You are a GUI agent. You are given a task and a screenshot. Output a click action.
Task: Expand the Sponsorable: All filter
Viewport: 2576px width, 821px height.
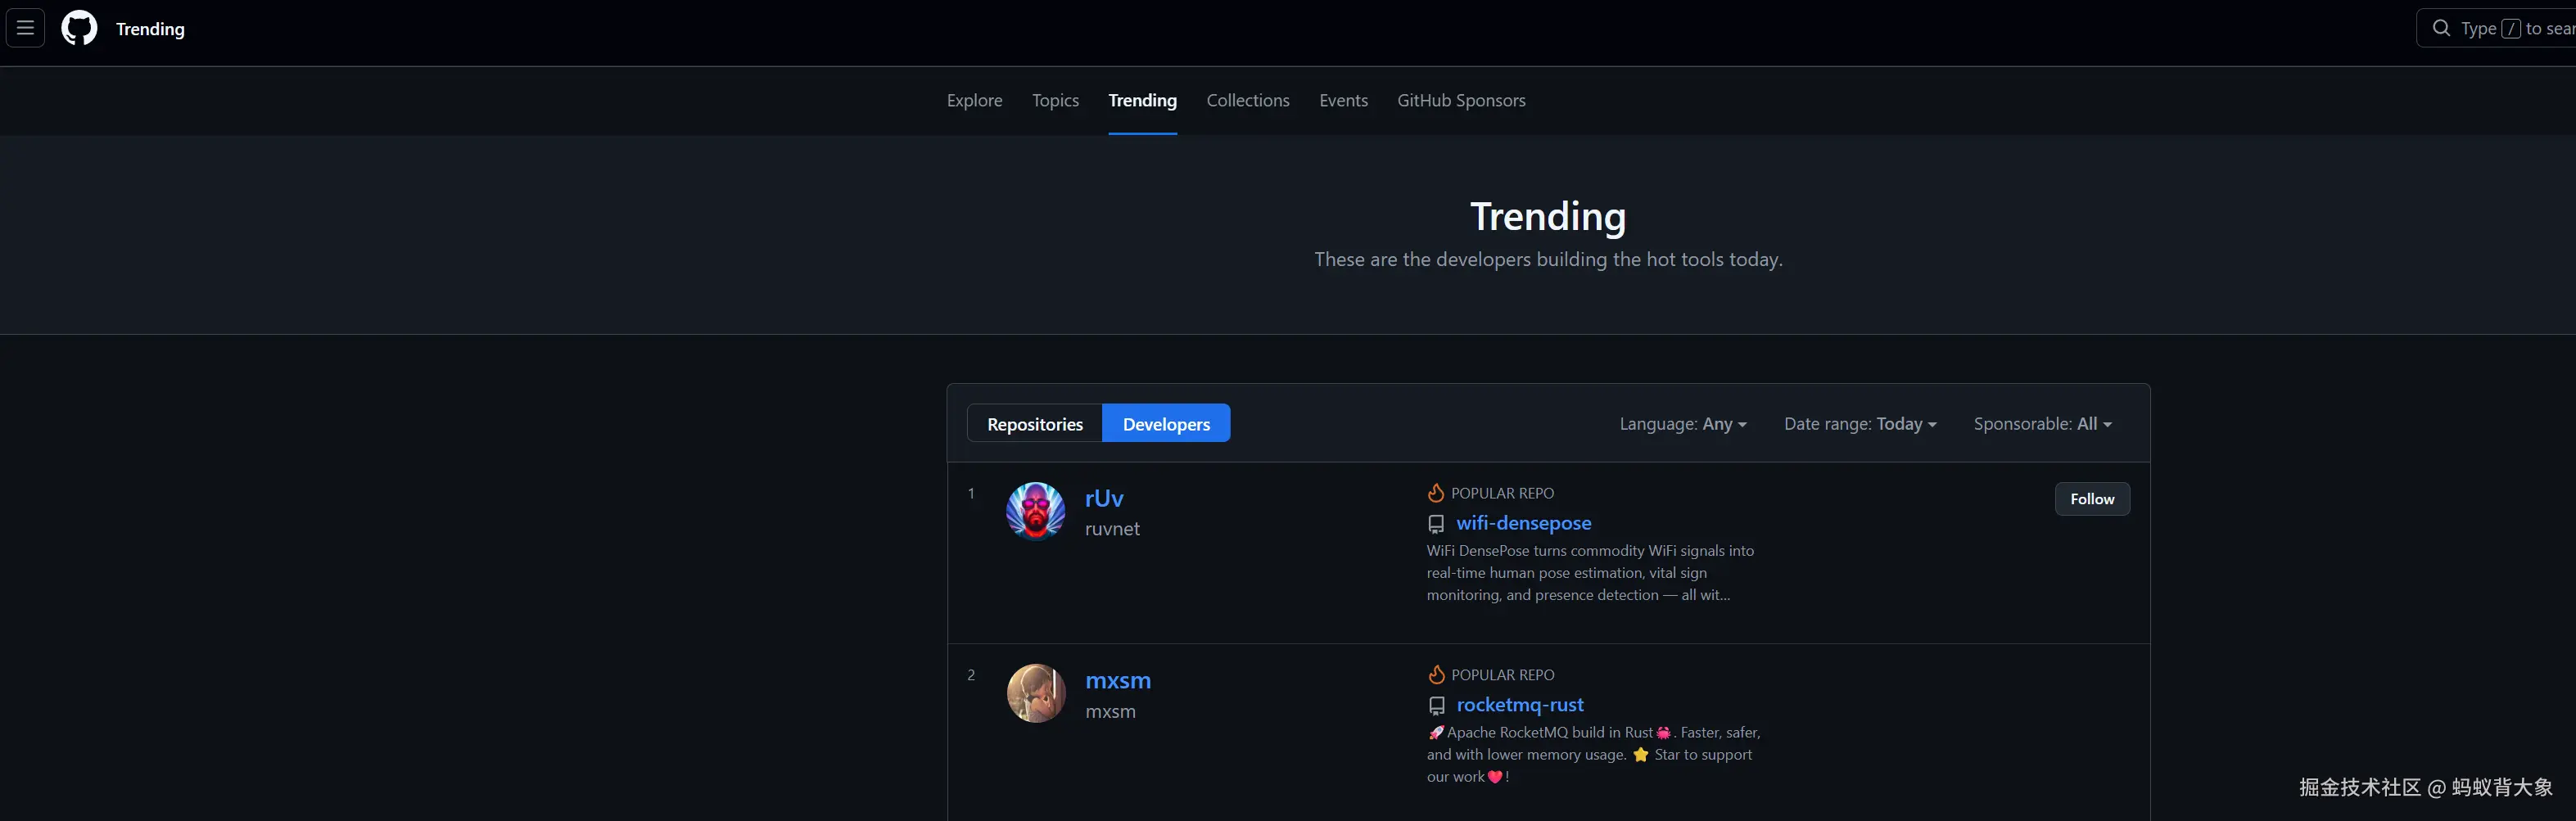(x=2042, y=424)
